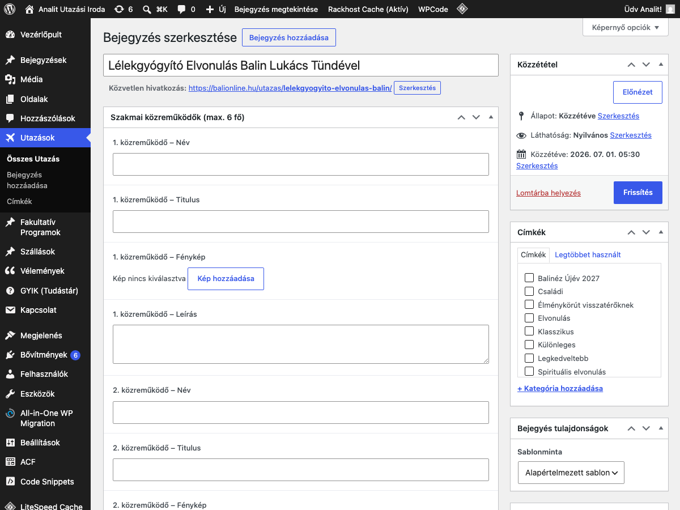Check Élménykörút visszatérőknek tag
Viewport: 680px width, 510px height.
coord(529,304)
